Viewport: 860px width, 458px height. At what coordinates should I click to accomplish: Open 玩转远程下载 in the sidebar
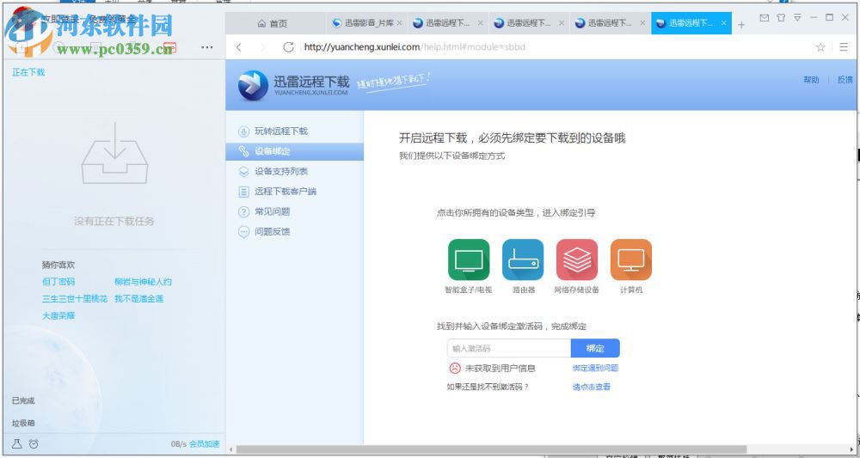point(281,131)
